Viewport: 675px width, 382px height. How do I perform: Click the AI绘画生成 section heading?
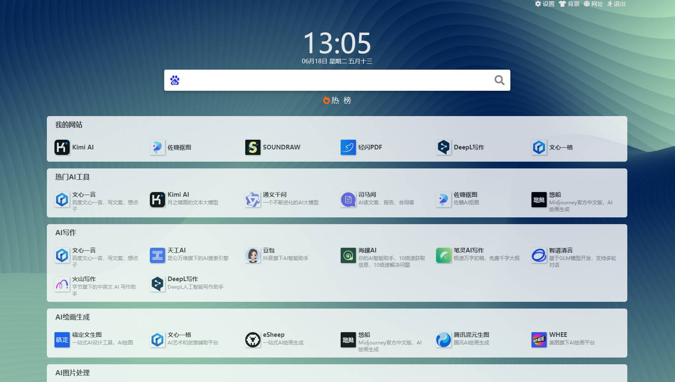[x=73, y=317]
